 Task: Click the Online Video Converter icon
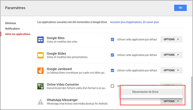[40, 86]
